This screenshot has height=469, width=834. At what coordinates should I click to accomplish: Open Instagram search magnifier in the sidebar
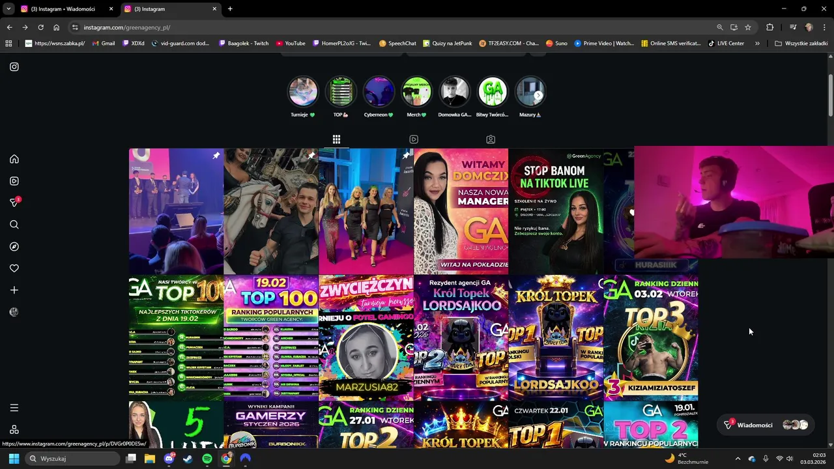click(14, 225)
